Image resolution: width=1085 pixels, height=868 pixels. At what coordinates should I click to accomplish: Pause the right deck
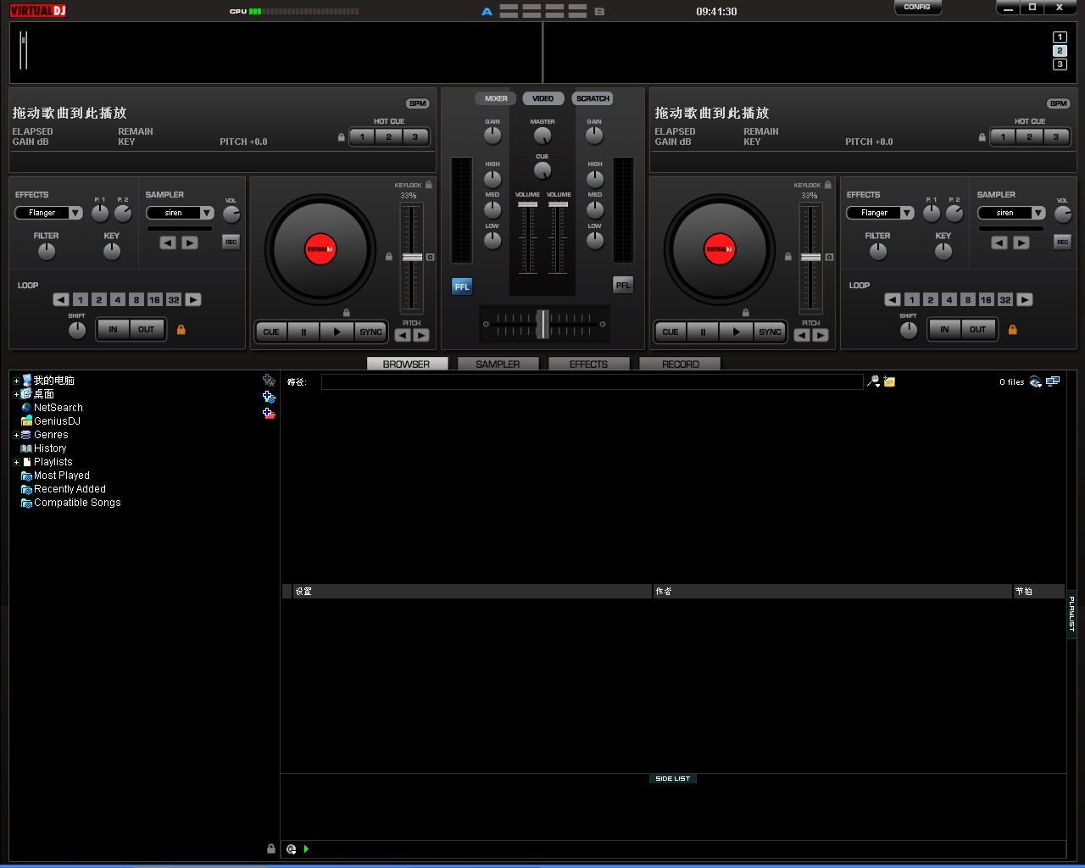pyautogui.click(x=703, y=332)
